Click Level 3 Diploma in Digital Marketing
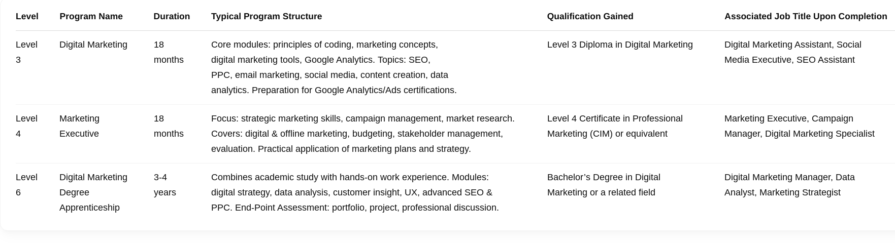The width and height of the screenshot is (895, 243). click(x=620, y=45)
